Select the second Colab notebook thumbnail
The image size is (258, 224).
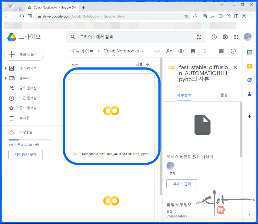point(111,193)
